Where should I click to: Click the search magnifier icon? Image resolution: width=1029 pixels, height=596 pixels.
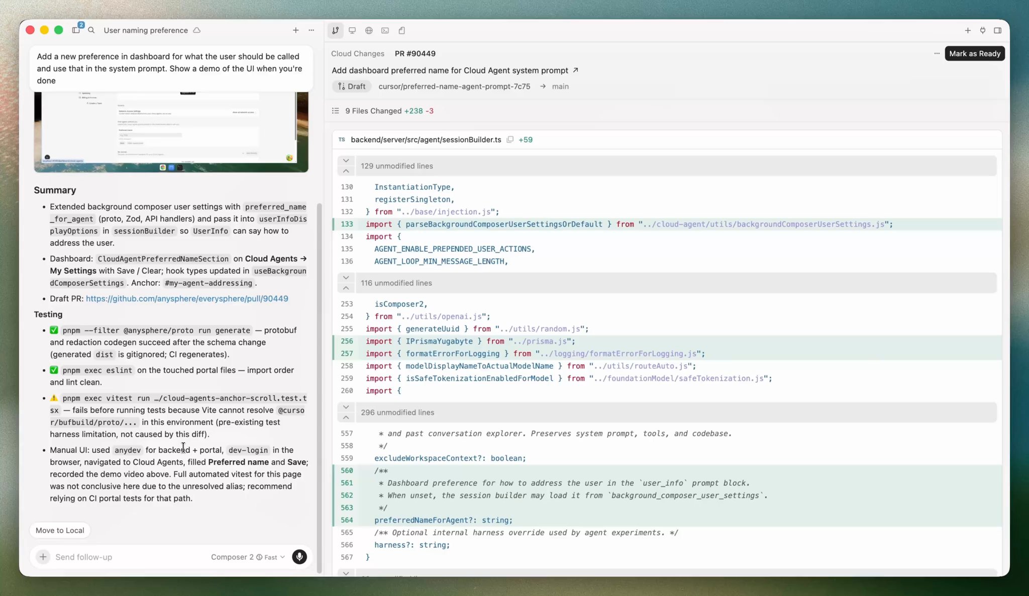tap(91, 30)
